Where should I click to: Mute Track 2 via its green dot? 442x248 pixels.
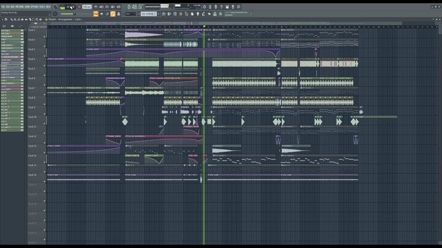44,46
